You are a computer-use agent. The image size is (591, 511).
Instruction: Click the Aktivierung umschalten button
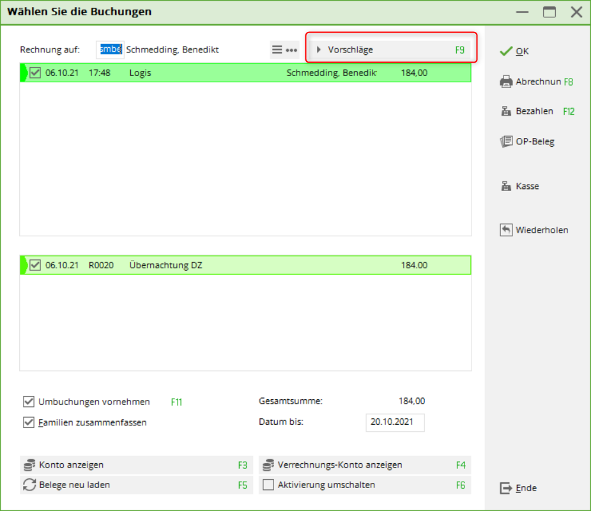tap(364, 485)
